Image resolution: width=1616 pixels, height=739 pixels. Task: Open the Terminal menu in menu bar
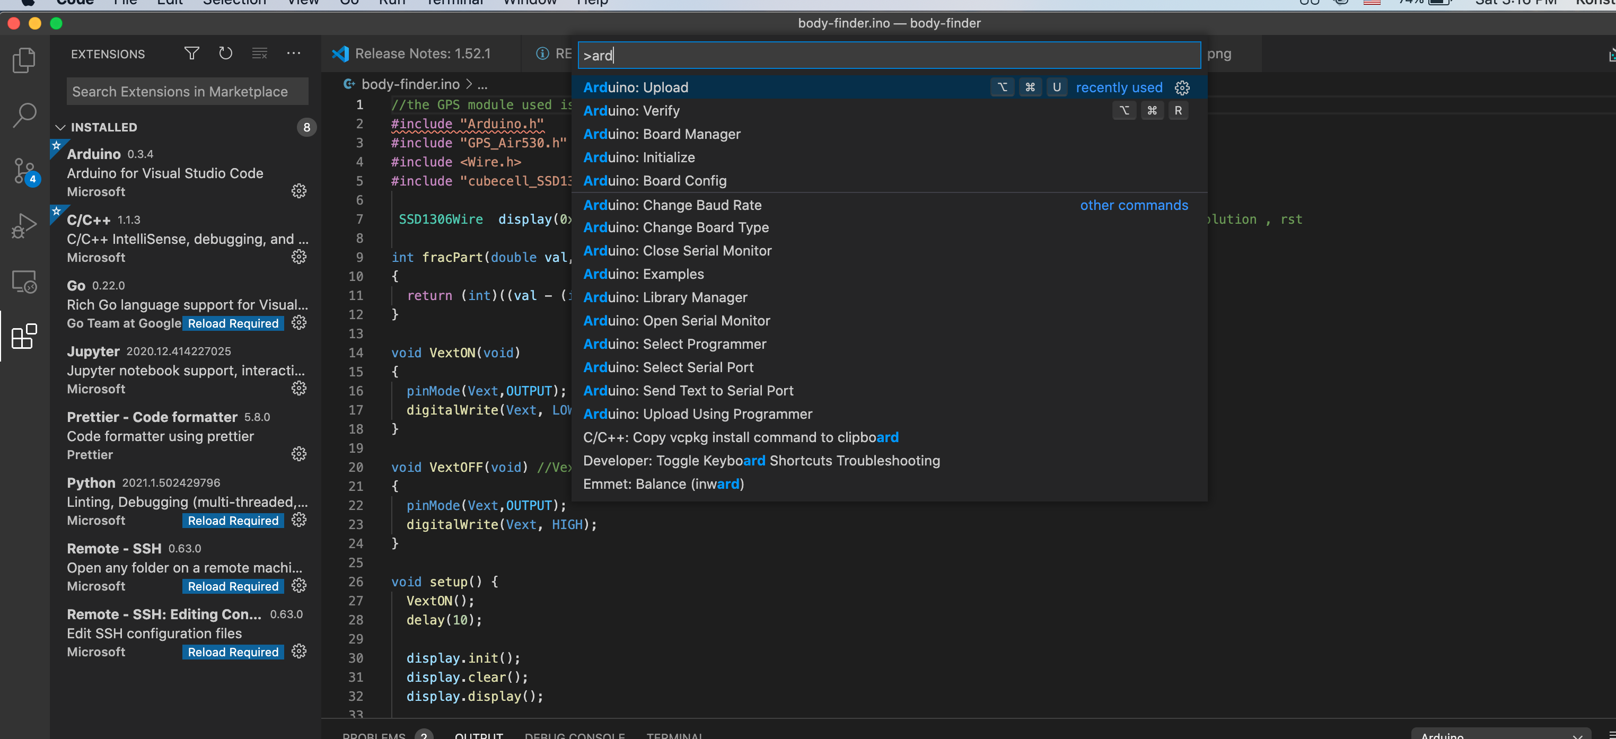(x=454, y=3)
